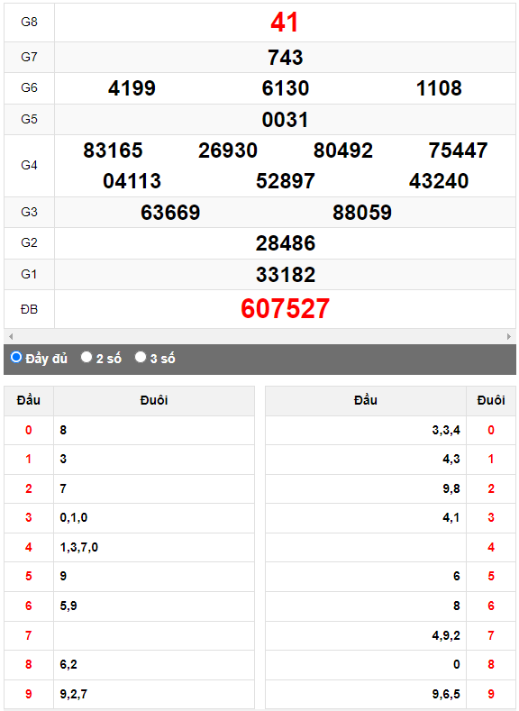Click the red head digit 4 in left table

tap(29, 547)
